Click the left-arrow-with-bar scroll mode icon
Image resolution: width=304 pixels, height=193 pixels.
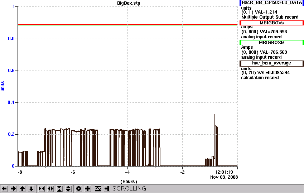tap(107, 189)
